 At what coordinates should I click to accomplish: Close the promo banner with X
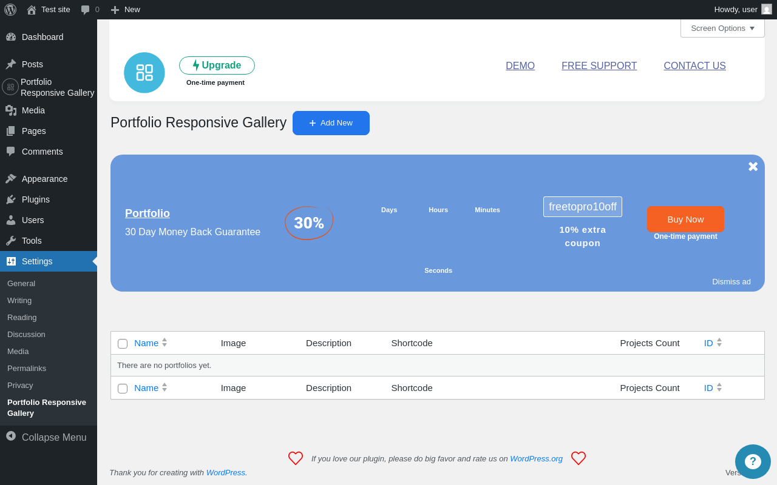[x=753, y=167]
